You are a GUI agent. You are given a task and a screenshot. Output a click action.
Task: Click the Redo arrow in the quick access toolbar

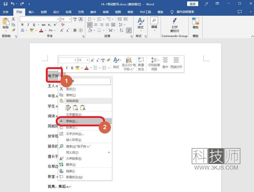click(22, 4)
